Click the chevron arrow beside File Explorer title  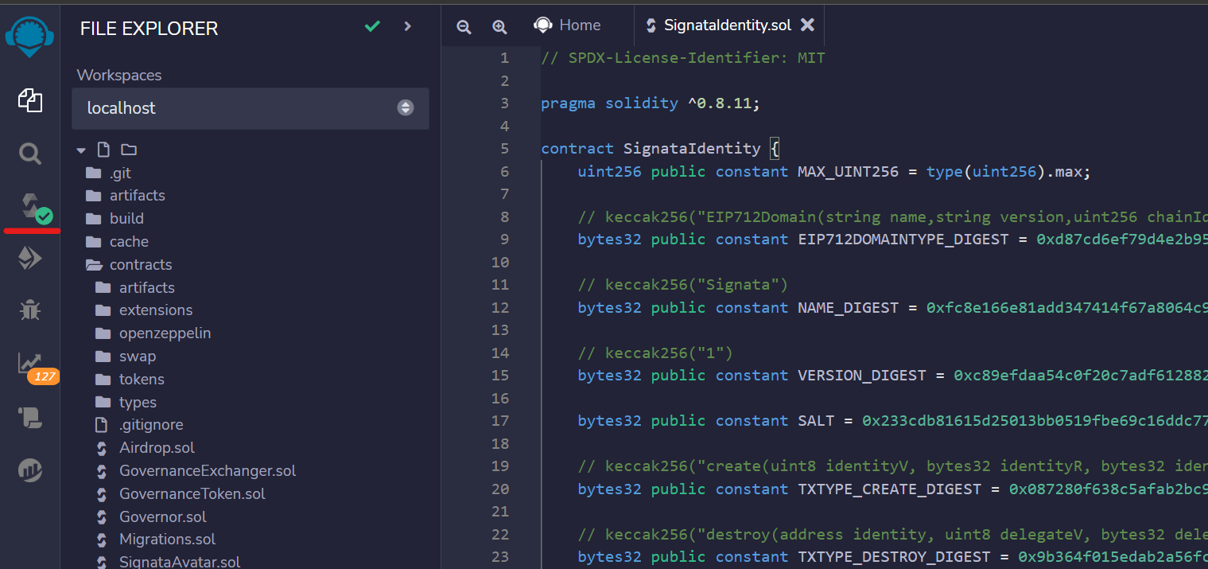pyautogui.click(x=408, y=26)
